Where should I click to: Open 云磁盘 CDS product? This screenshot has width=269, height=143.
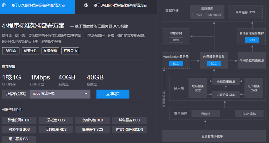pos(56,120)
